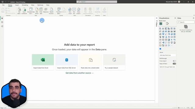Screen dimensions: 195x109
Task: Open Recent sources dropdown
Action: click(51, 11)
